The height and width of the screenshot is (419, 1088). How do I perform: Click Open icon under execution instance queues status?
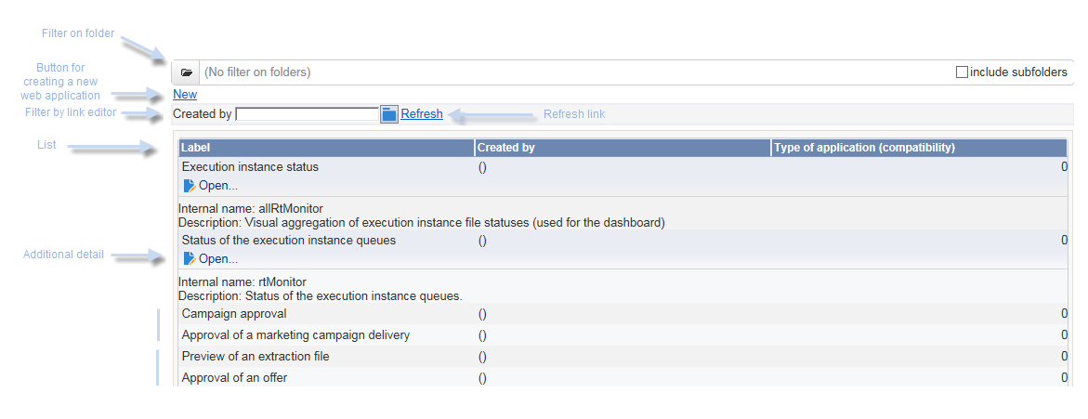[190, 259]
